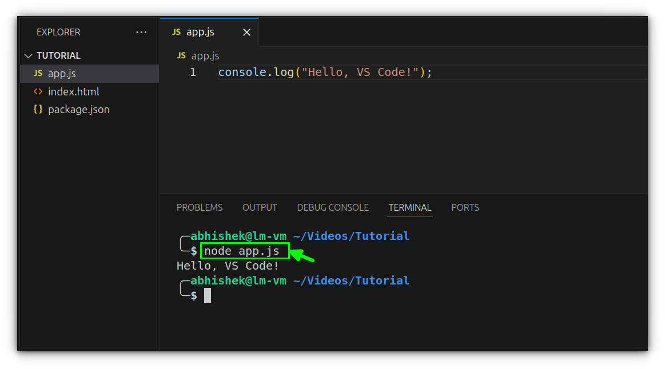Click line number 1 in the editor
Viewport: 665px width, 369px height.
193,72
